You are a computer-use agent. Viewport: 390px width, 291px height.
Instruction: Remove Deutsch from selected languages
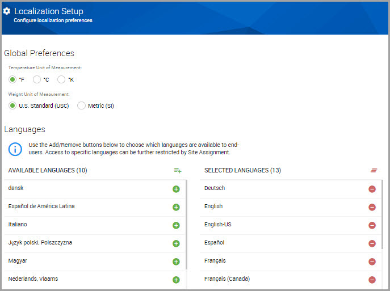[372, 189]
